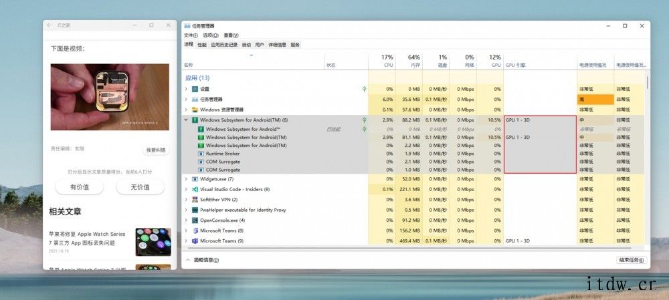The height and width of the screenshot is (300, 669).
Task: Switch to the 启动 tab
Action: (246, 44)
